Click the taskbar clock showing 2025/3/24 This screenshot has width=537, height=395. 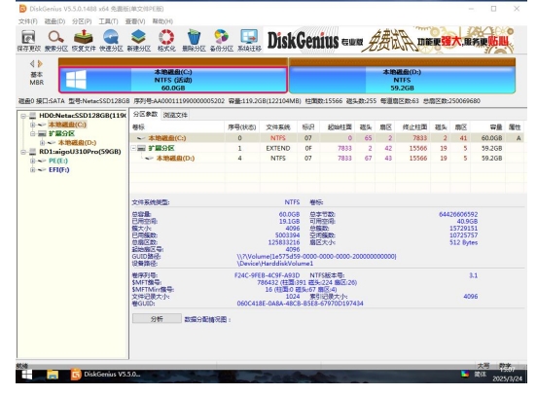click(507, 375)
